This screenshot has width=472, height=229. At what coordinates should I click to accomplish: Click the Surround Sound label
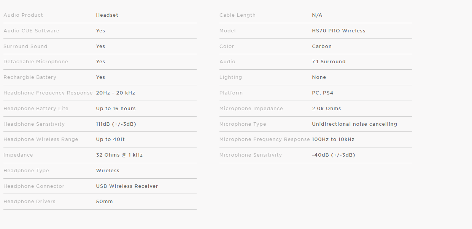tap(25, 46)
